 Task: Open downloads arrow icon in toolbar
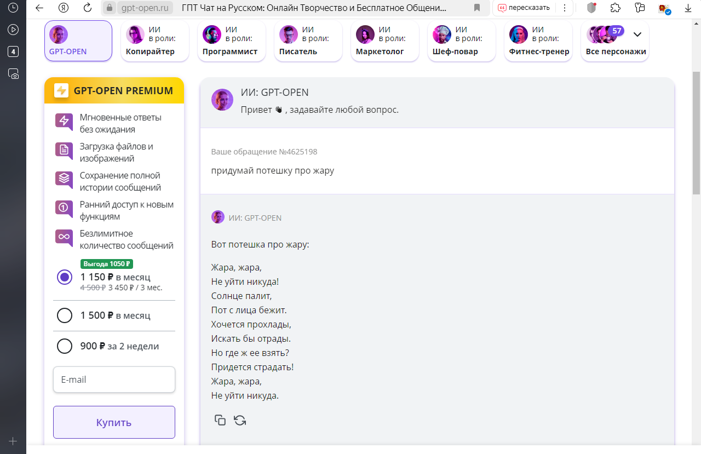click(x=688, y=8)
